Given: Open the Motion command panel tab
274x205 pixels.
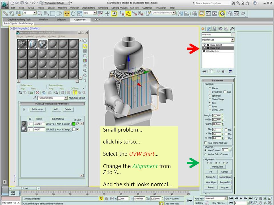Looking at the screenshot, I should coord(220,29).
